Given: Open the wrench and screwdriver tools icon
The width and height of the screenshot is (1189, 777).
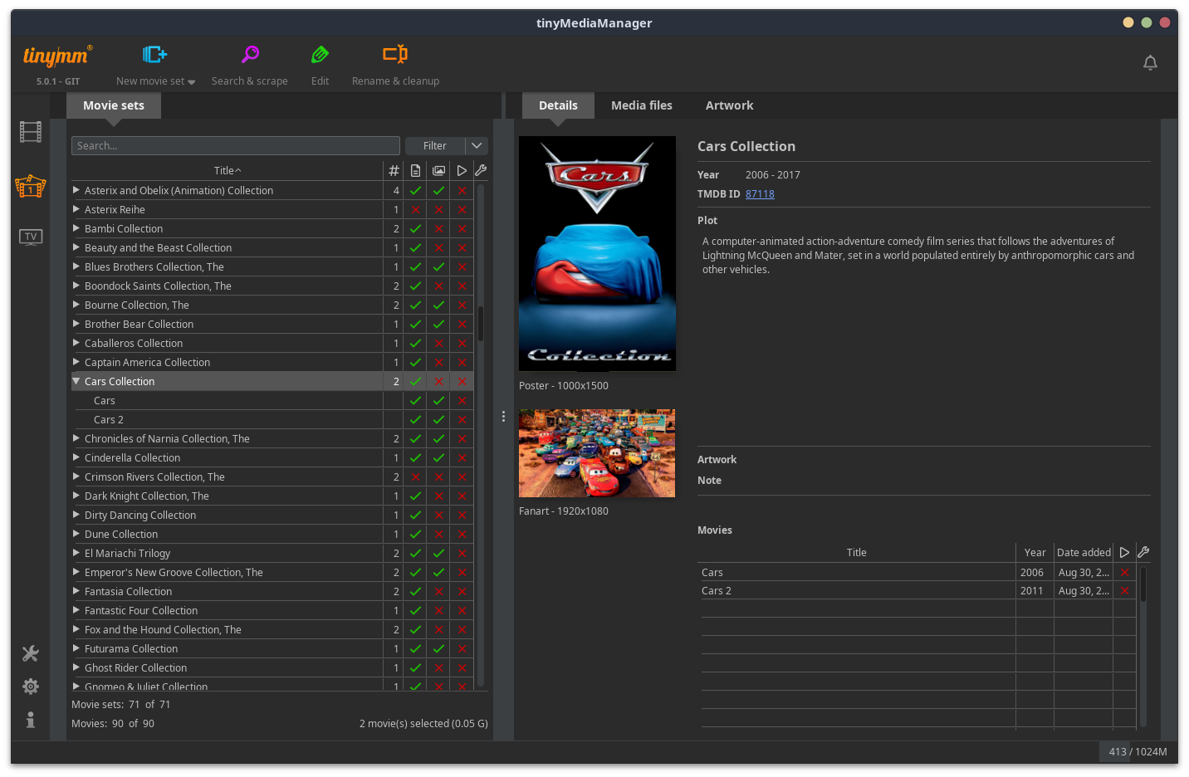Looking at the screenshot, I should (x=31, y=654).
